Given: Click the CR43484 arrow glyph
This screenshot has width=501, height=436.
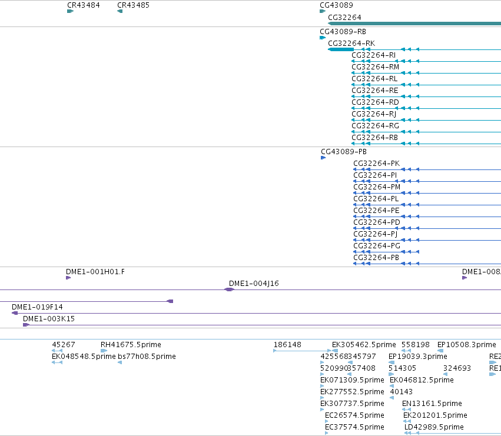Looking at the screenshot, I should [70, 11].
